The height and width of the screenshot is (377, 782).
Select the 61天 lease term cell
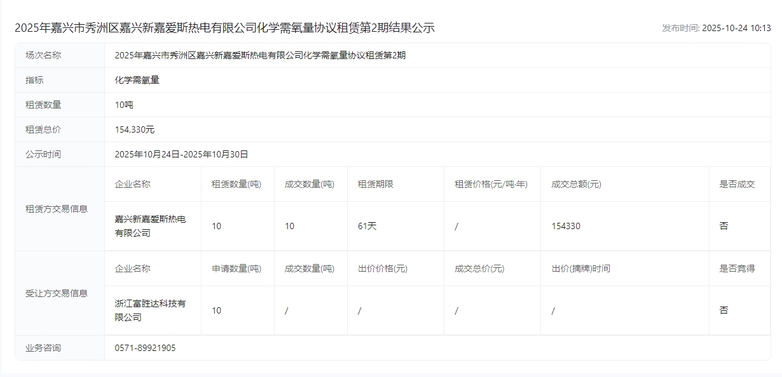pyautogui.click(x=367, y=226)
